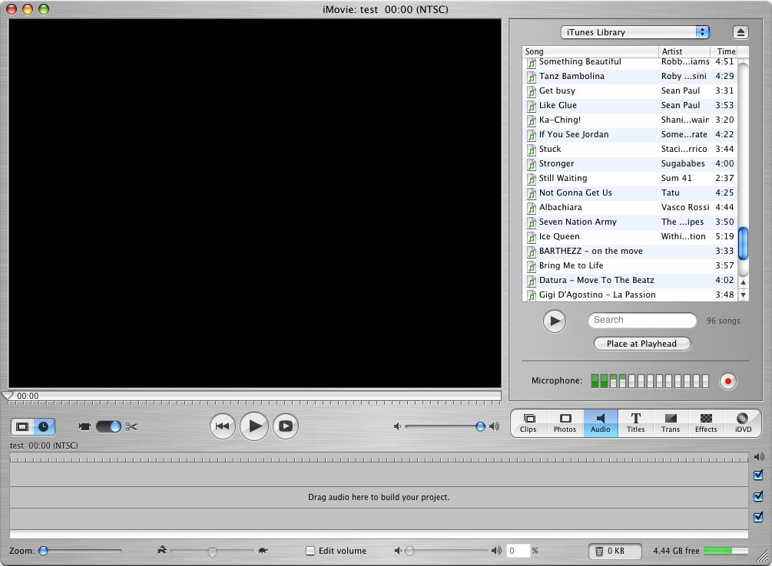Viewport: 772px width, 566px height.
Task: Click the eject CD button
Action: pos(741,32)
